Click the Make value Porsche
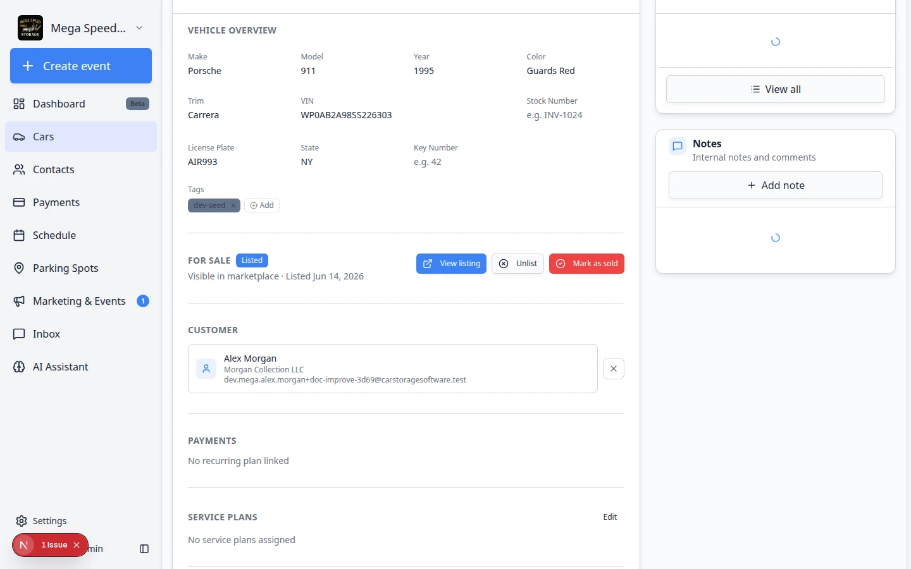This screenshot has height=569, width=911. point(204,71)
